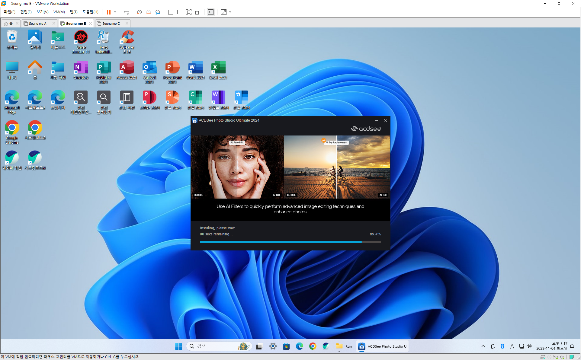Click Send Ctrl+Alt+Del toolbar icon
581x360 pixels.
(127, 12)
